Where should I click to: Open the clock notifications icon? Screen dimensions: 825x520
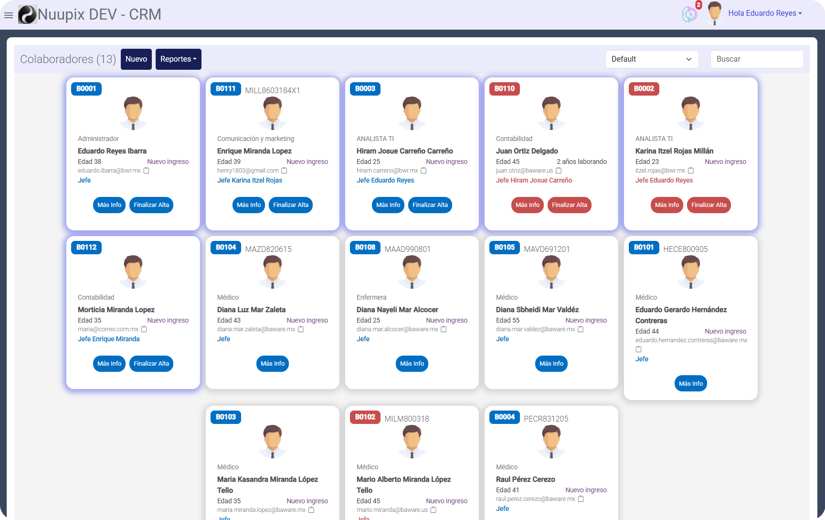[x=689, y=14]
